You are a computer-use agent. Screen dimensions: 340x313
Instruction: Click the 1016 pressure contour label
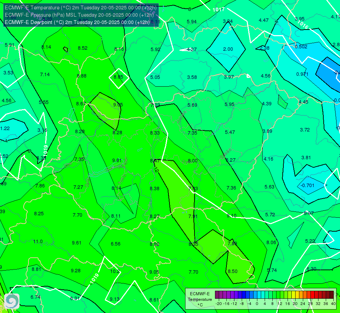click(303, 25)
